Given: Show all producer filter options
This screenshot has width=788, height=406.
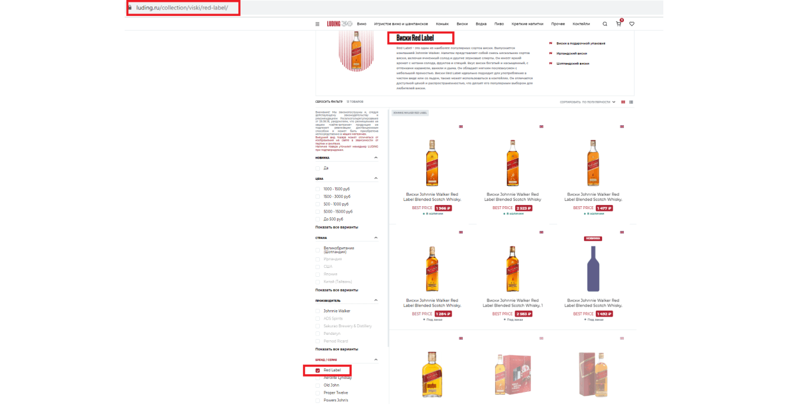Looking at the screenshot, I should (x=336, y=349).
